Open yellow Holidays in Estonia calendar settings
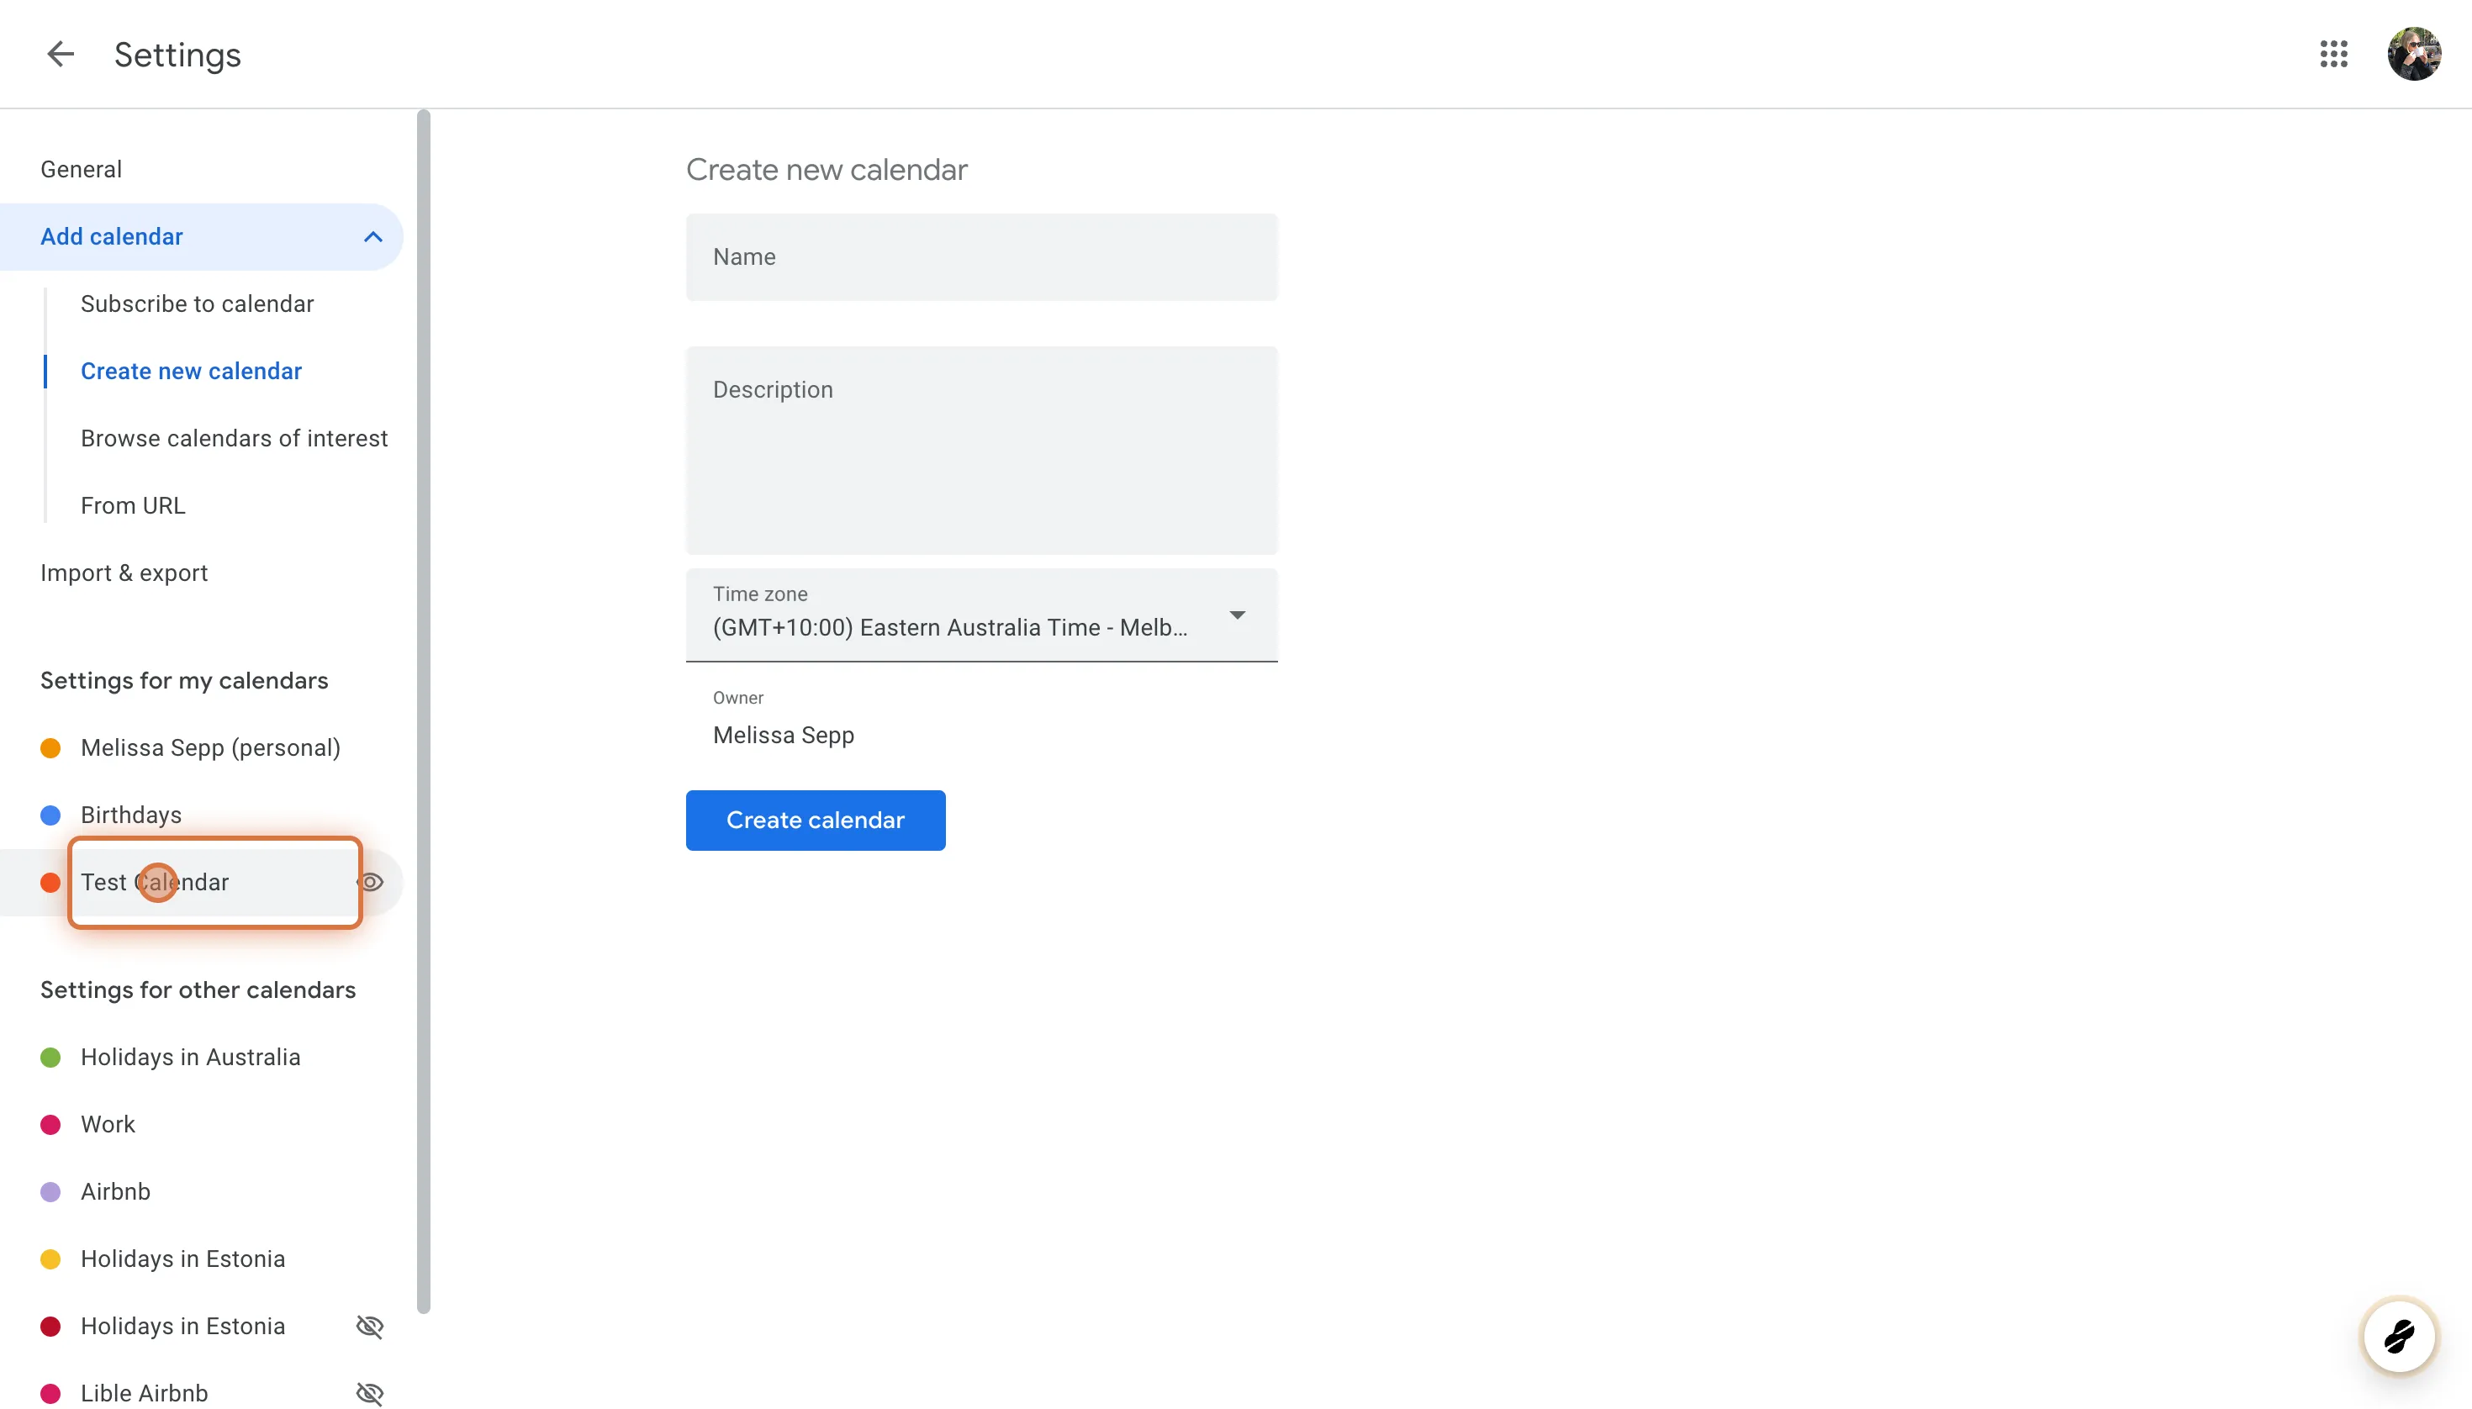2472x1409 pixels. (183, 1259)
